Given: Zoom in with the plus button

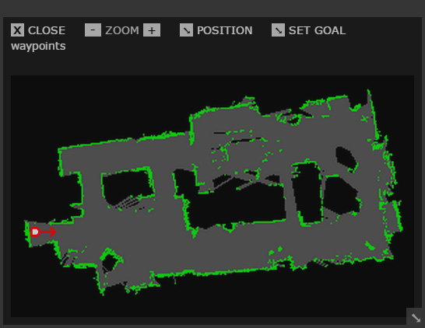Looking at the screenshot, I should (x=152, y=30).
